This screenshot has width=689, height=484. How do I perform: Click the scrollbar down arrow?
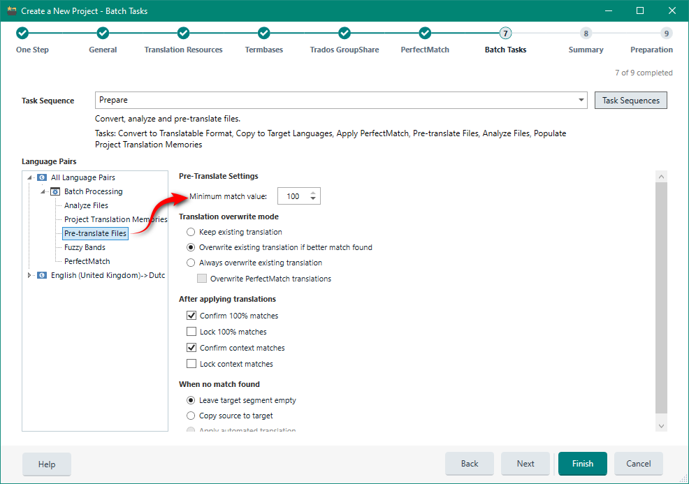point(661,425)
